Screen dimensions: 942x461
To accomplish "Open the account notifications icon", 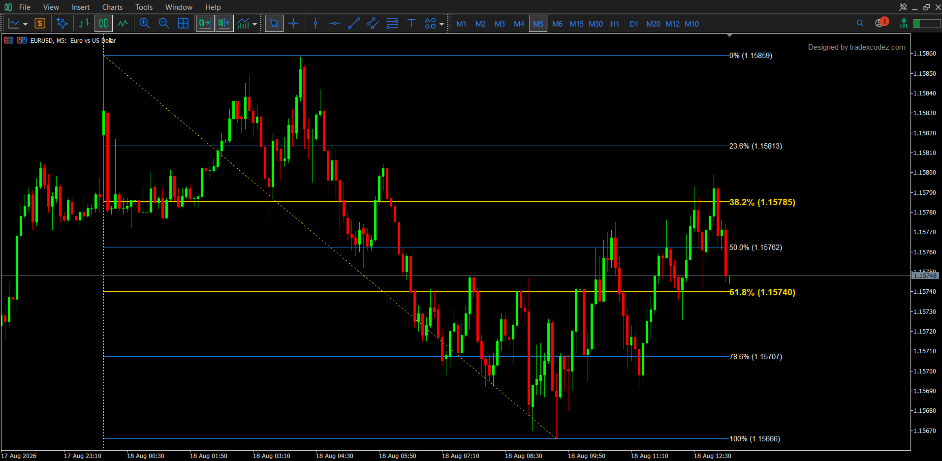I will click(x=881, y=23).
